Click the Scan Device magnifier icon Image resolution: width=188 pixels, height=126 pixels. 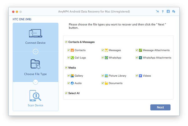pos(35,95)
